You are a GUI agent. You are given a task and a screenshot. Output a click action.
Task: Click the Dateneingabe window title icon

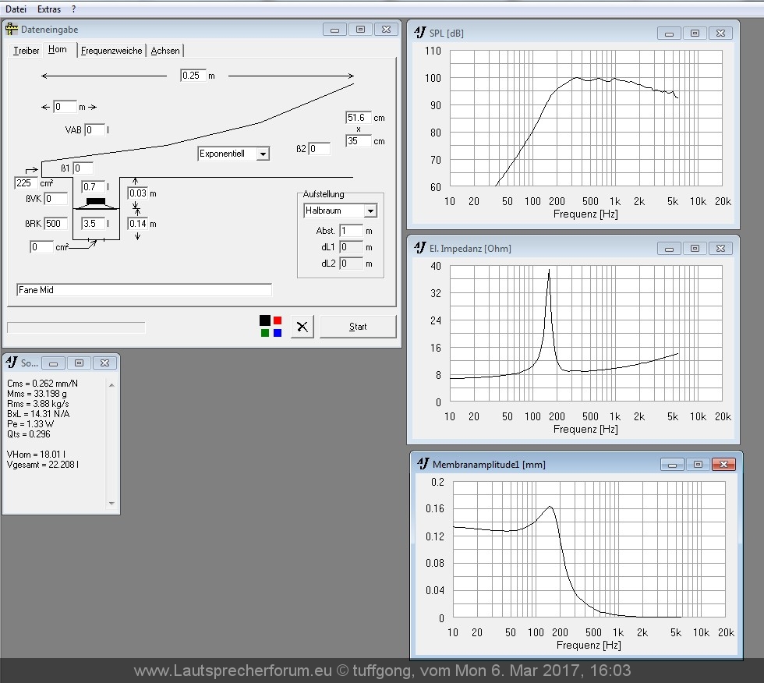(12, 30)
